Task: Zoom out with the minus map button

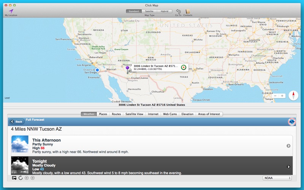Action: [275, 96]
